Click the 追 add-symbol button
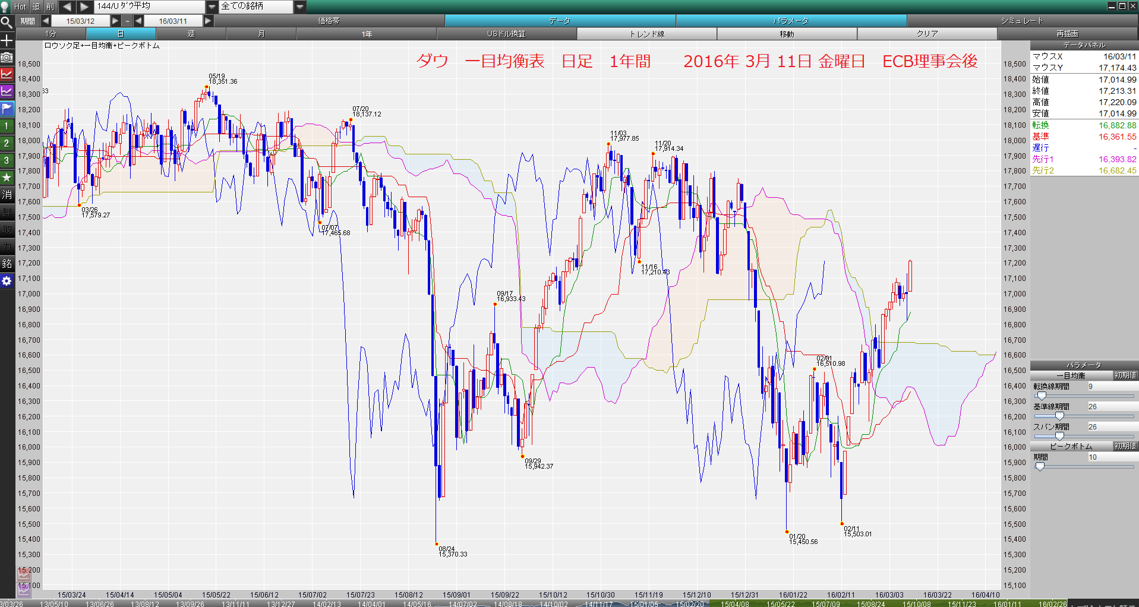 [36, 7]
